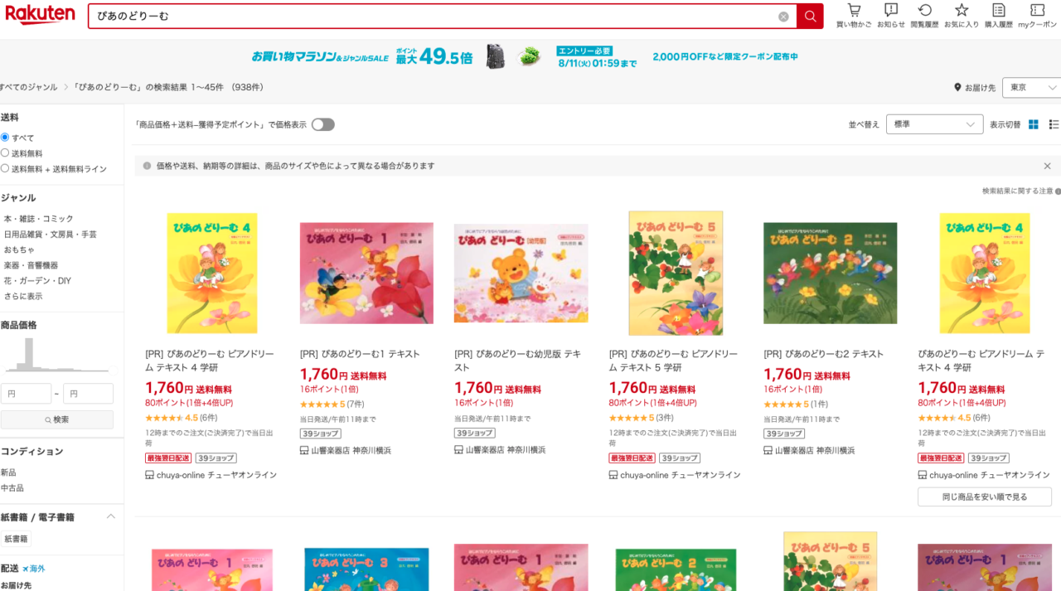1061x591 pixels.
Task: Click the shop icon beside 山響楽器店 for ぴあのどりーむ1
Action: point(304,450)
